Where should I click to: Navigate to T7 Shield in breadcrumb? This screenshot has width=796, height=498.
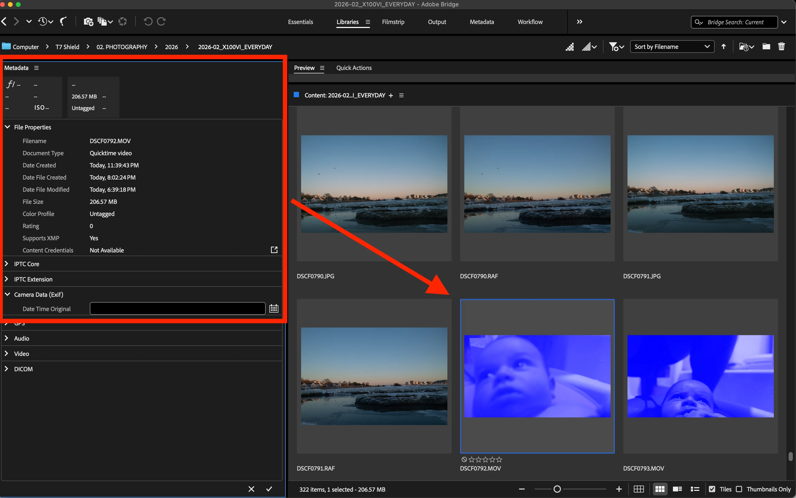click(67, 47)
